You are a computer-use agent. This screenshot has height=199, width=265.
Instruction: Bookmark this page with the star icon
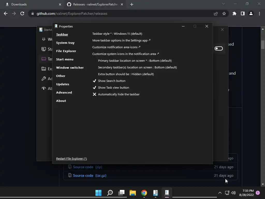pos(224,13)
